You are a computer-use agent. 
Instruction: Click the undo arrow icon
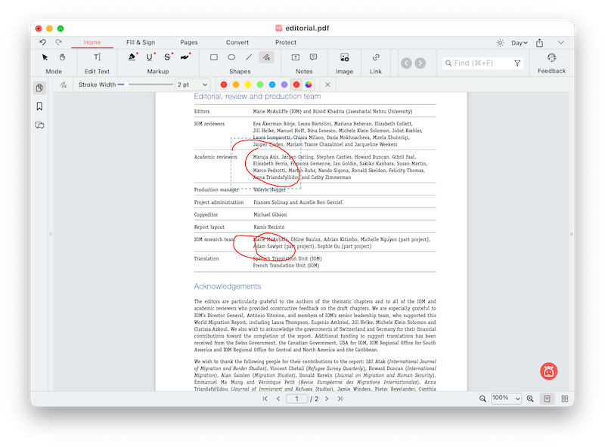42,42
